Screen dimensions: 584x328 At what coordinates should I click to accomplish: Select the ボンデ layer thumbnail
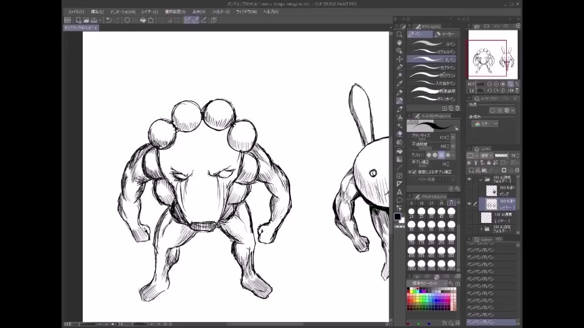tap(492, 191)
